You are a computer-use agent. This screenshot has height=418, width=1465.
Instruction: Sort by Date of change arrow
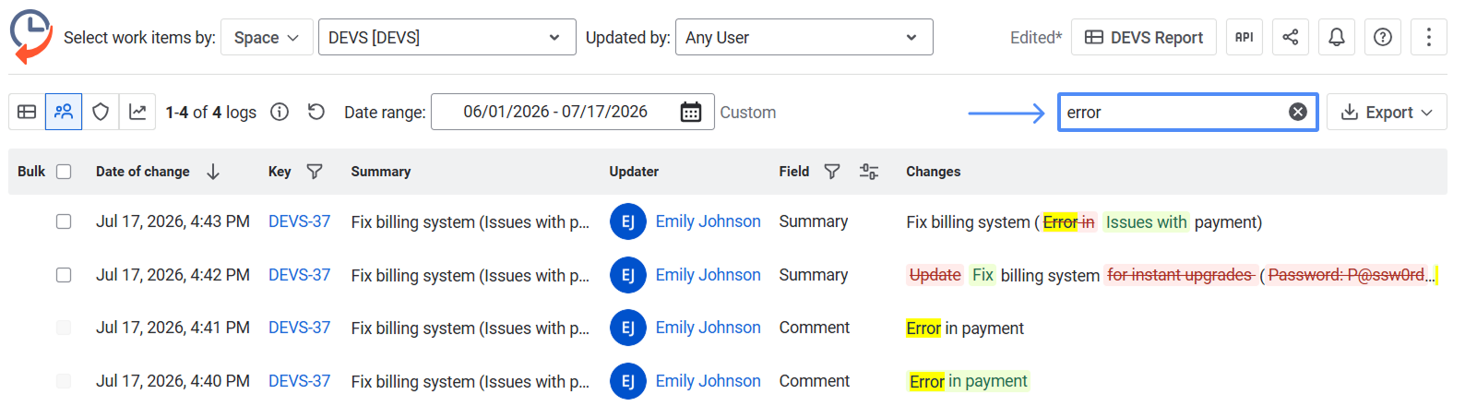[x=213, y=172]
